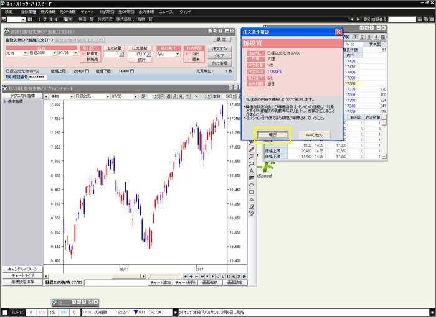Image resolution: width=436 pixels, height=317 pixels.
Task: Open the 株式情報 menu
Action: (x=48, y=12)
